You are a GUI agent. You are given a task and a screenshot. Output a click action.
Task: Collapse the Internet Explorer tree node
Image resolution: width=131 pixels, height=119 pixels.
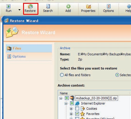coord(66,104)
